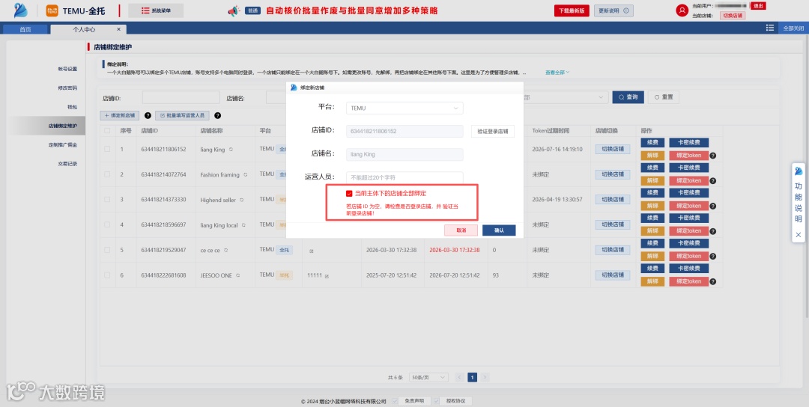This screenshot has height=407, width=809.
Task: Click edit icon beside 11111 operator
Action: pyautogui.click(x=327, y=276)
